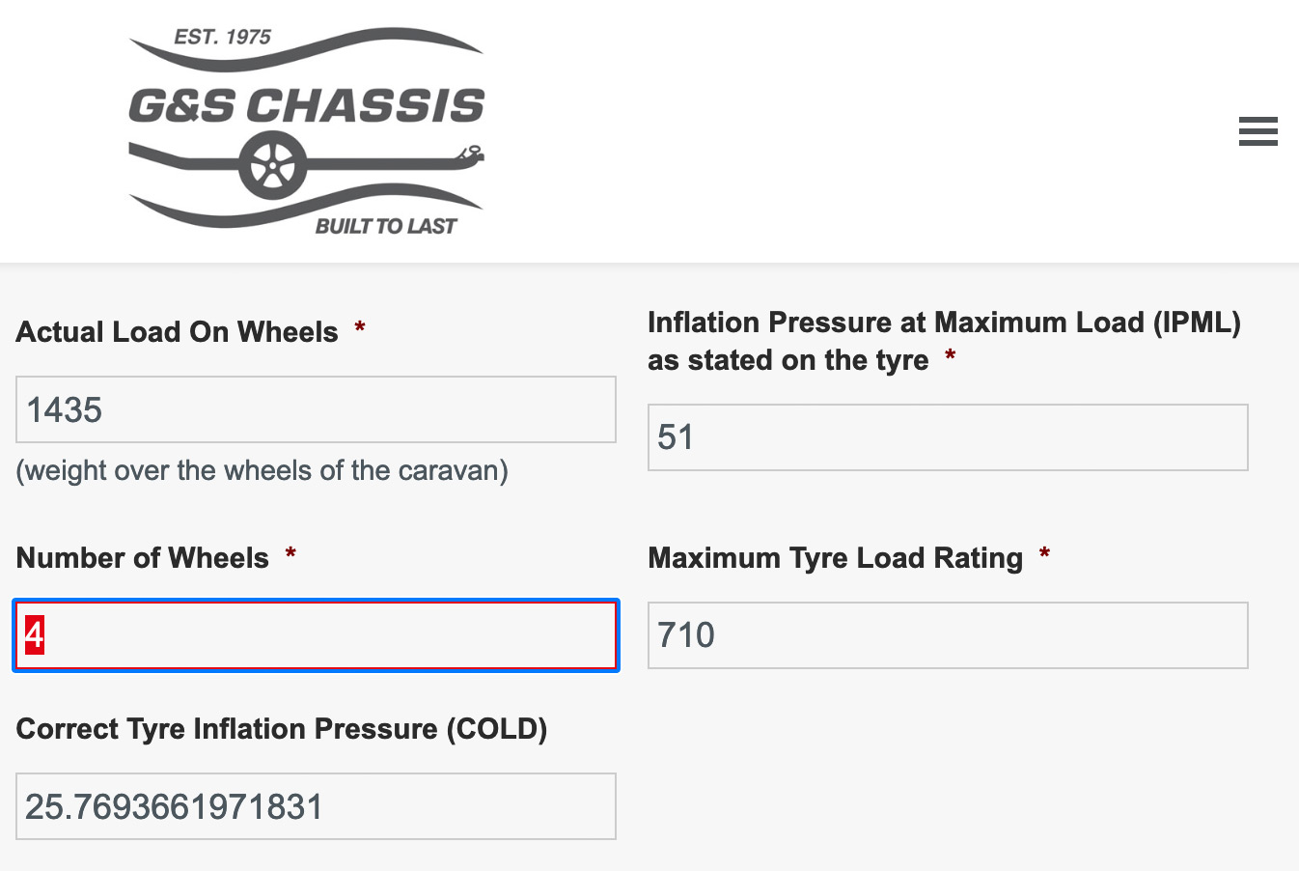Click the required asterisk beside Maximum Tyre Load Rating

1043,554
